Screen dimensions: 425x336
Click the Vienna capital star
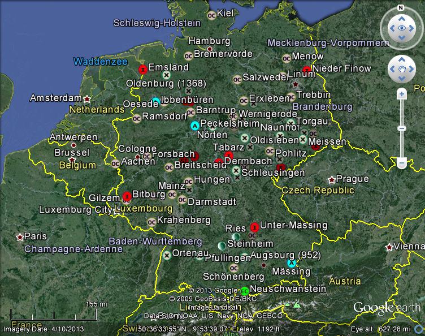389,247
